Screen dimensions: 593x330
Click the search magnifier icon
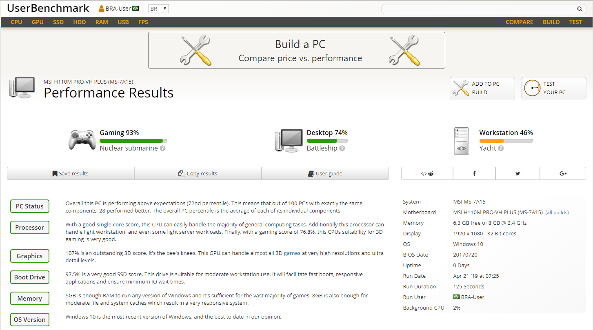pos(580,9)
